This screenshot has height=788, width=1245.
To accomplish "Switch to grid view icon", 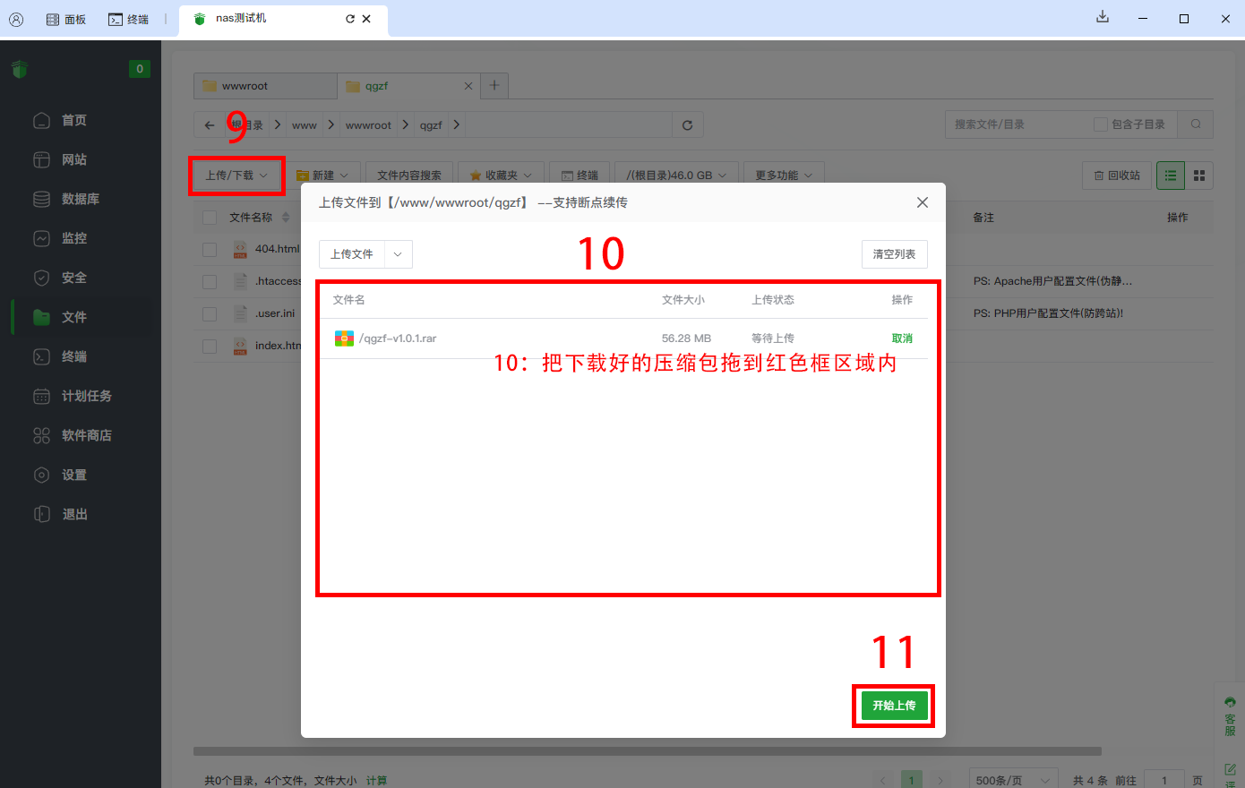I will (x=1199, y=176).
